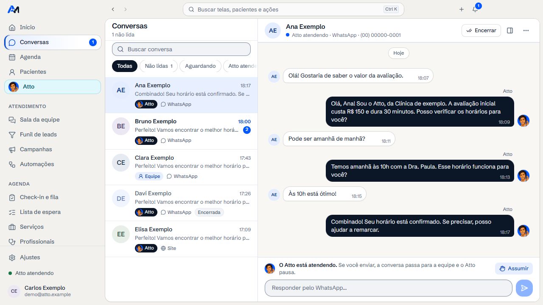The image size is (543, 305).
Task: Open notifications bell
Action: pyautogui.click(x=475, y=9)
